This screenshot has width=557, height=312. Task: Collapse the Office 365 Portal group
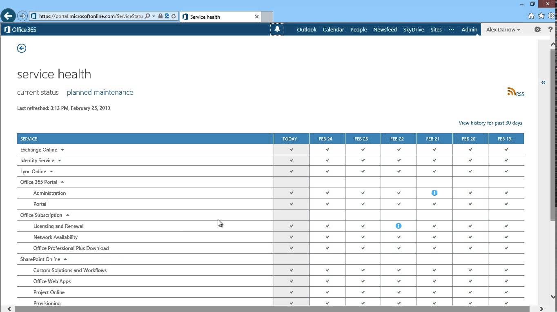tap(62, 182)
